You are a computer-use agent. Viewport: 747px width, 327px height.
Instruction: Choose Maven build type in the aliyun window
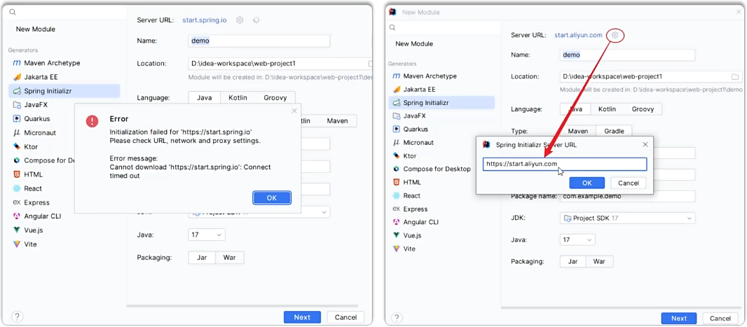click(578, 131)
